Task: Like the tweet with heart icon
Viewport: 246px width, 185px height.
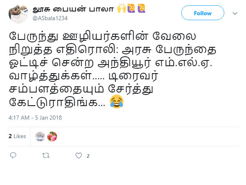Action: pyautogui.click(x=79, y=155)
